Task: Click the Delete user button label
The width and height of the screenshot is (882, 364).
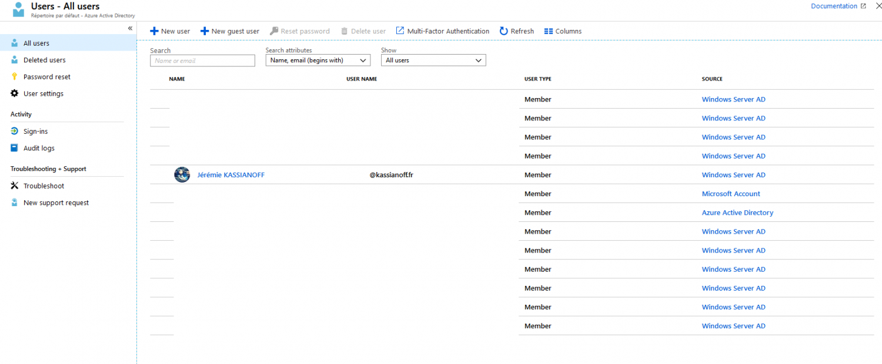Action: (369, 31)
